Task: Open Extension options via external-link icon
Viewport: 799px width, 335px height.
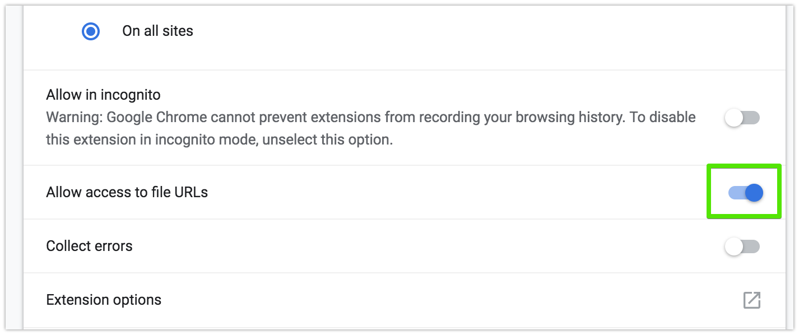Action: click(751, 300)
